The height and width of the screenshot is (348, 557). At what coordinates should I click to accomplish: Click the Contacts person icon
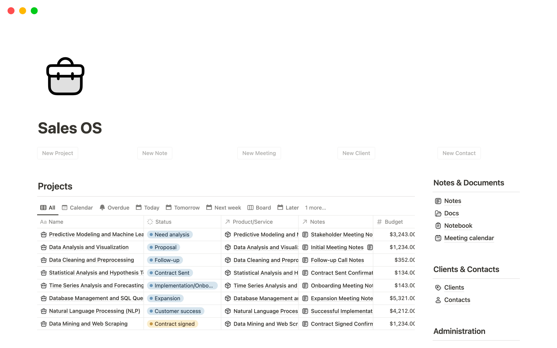tap(438, 300)
